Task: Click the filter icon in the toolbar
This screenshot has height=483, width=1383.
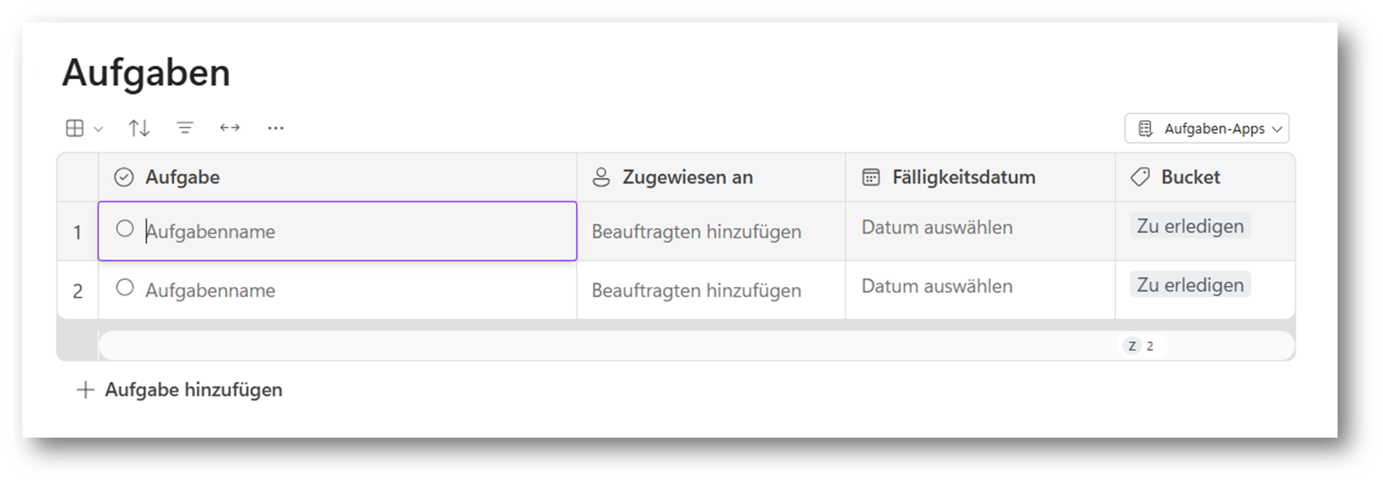Action: coord(184,128)
